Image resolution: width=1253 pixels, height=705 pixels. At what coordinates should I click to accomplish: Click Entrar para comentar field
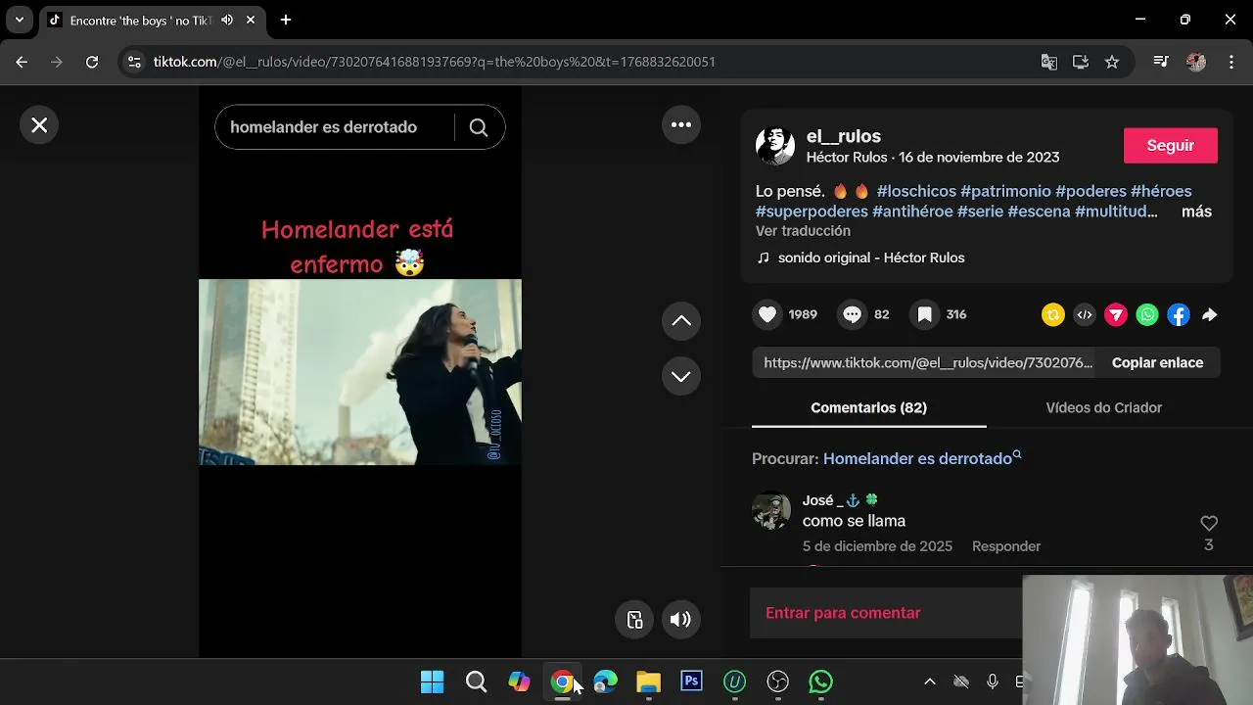886,613
